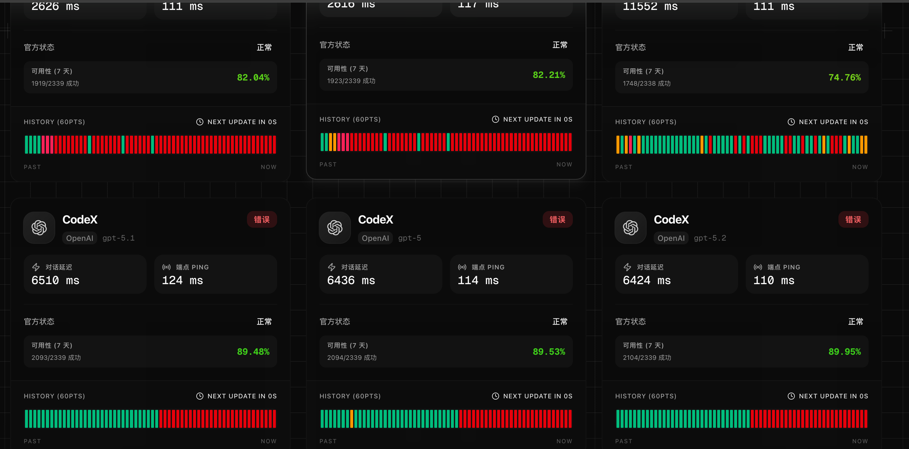Screen dimensions: 909x449
Task: Click the 114 ms endpoint ping tile
Action: (x=511, y=274)
